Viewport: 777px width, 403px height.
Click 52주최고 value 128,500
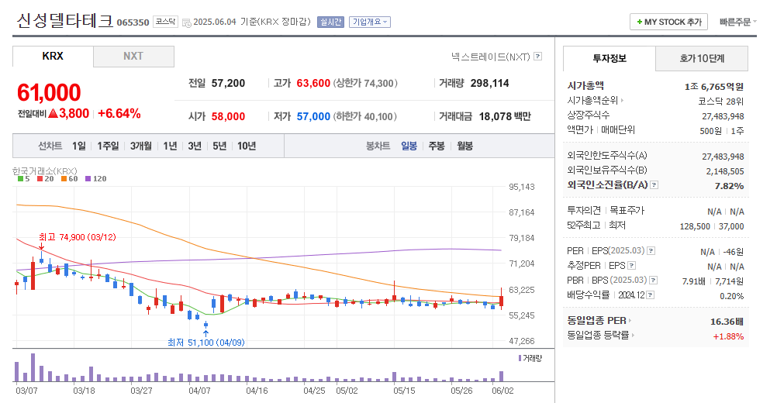[x=695, y=226]
